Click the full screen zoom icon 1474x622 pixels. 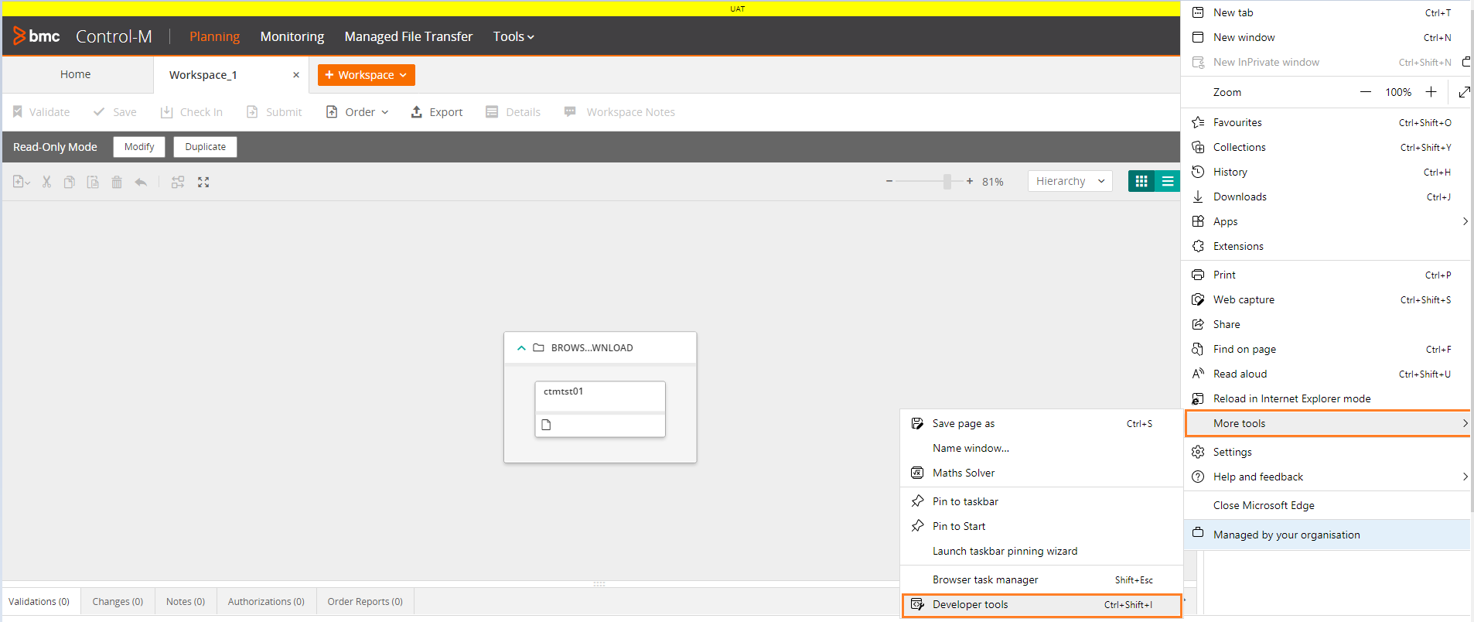(x=1463, y=92)
